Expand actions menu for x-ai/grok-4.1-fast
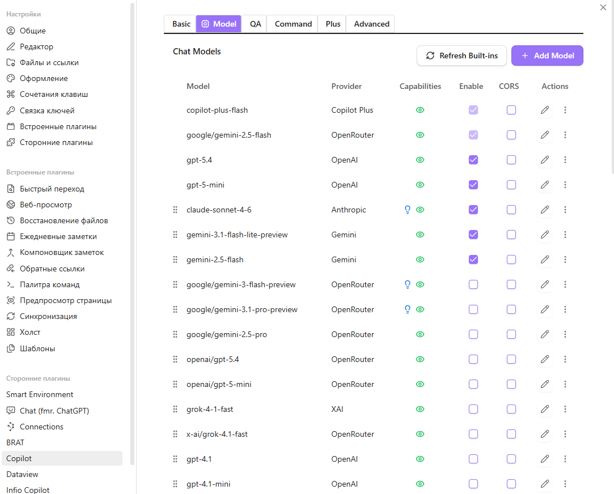Image resolution: width=614 pixels, height=494 pixels. pos(565,434)
